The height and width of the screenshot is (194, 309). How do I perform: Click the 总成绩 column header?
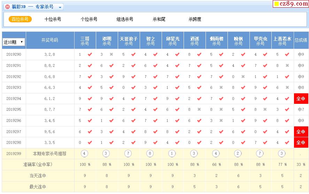click(x=301, y=40)
